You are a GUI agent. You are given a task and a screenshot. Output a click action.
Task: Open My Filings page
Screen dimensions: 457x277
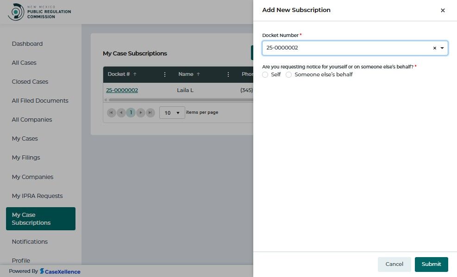(26, 157)
